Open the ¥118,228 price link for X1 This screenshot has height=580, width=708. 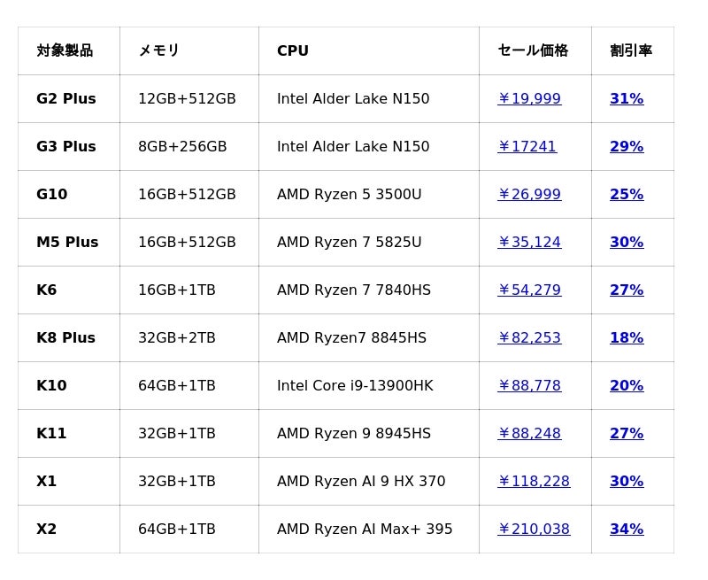click(534, 482)
